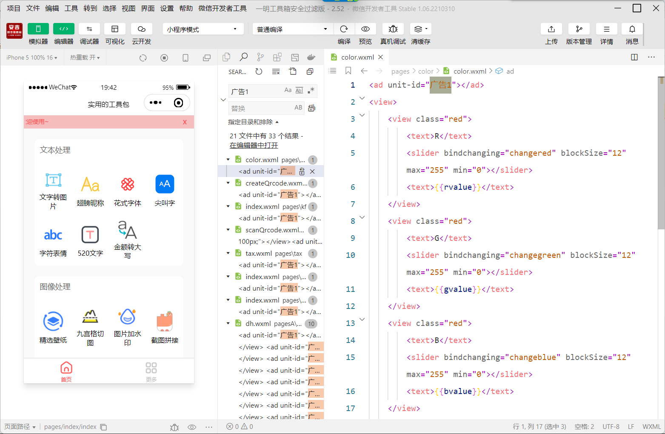The image size is (665, 434).
Task: Toggle match case (Aa) in search
Action: (288, 90)
